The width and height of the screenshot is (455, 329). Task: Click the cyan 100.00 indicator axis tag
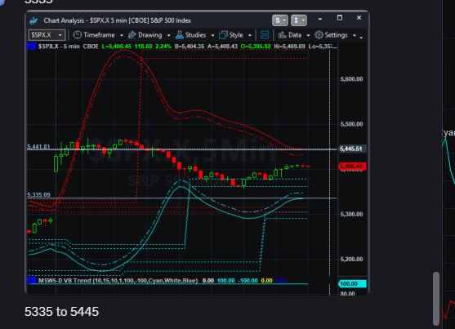(x=352, y=284)
